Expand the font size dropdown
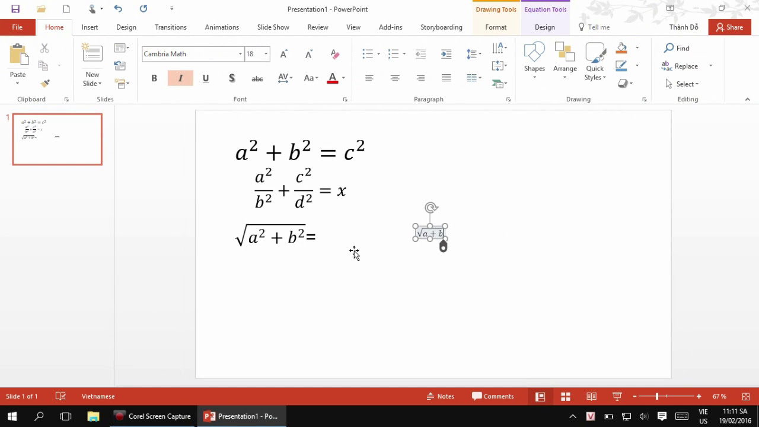The height and width of the screenshot is (427, 759). point(266,54)
